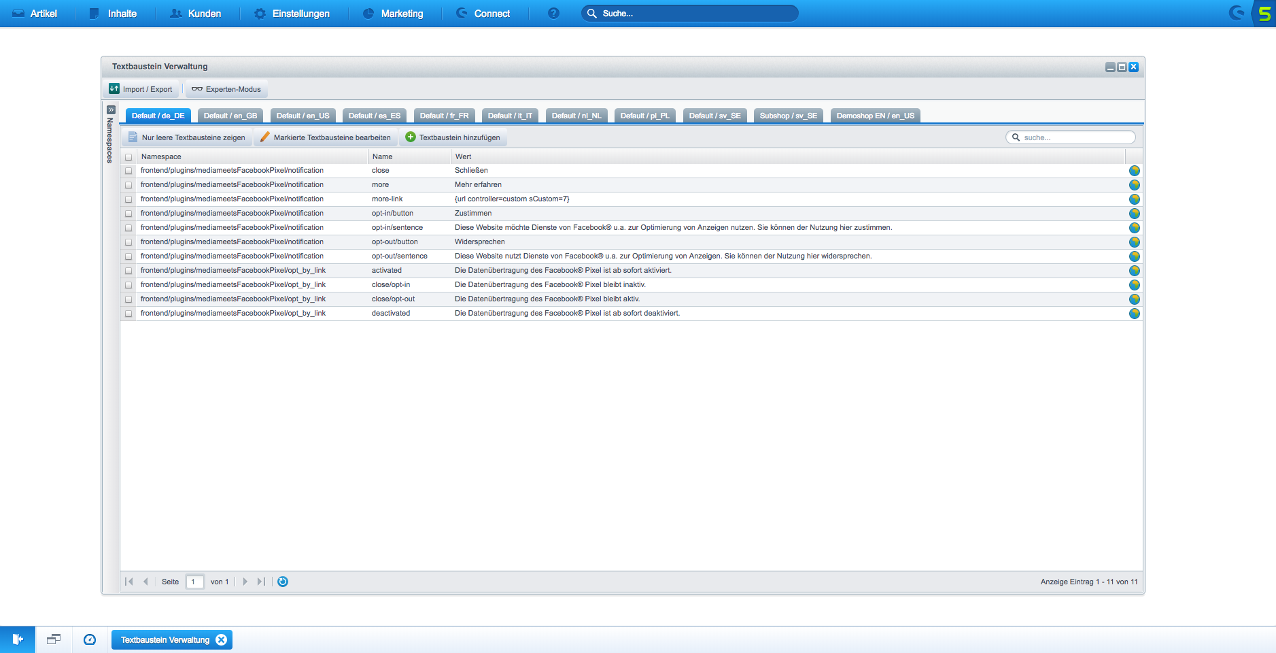Check the 'opt-in/sentence' row checkbox
1276x653 pixels.
128,228
